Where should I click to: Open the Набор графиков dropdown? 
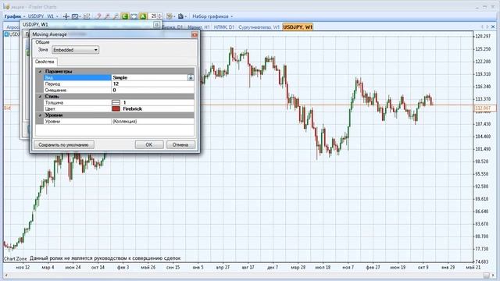pos(212,16)
